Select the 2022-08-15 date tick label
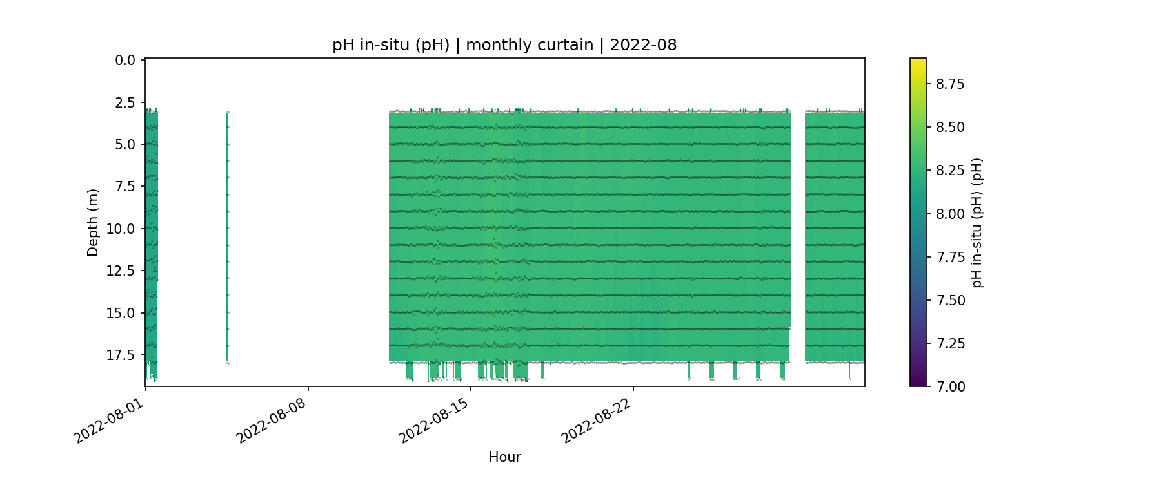The width and height of the screenshot is (1161, 483). (x=433, y=417)
